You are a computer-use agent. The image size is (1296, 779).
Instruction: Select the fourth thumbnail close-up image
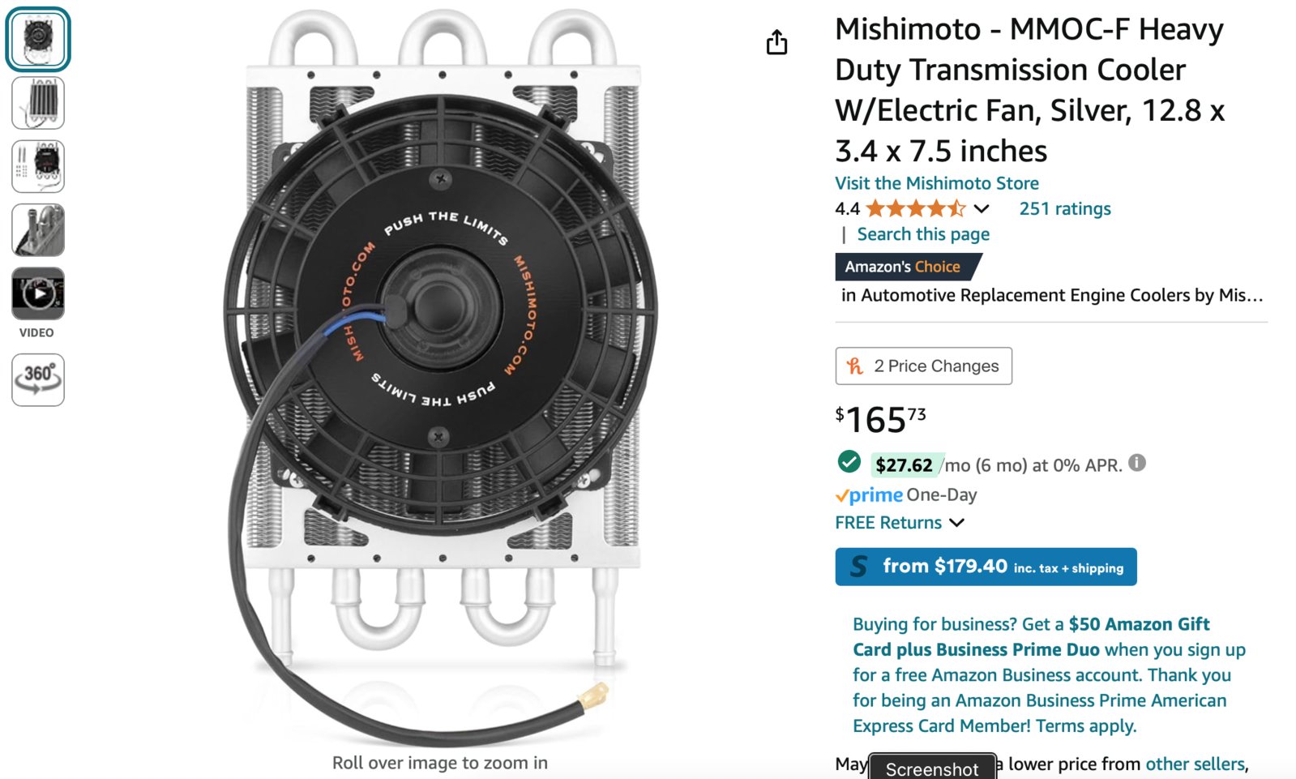click(x=38, y=230)
